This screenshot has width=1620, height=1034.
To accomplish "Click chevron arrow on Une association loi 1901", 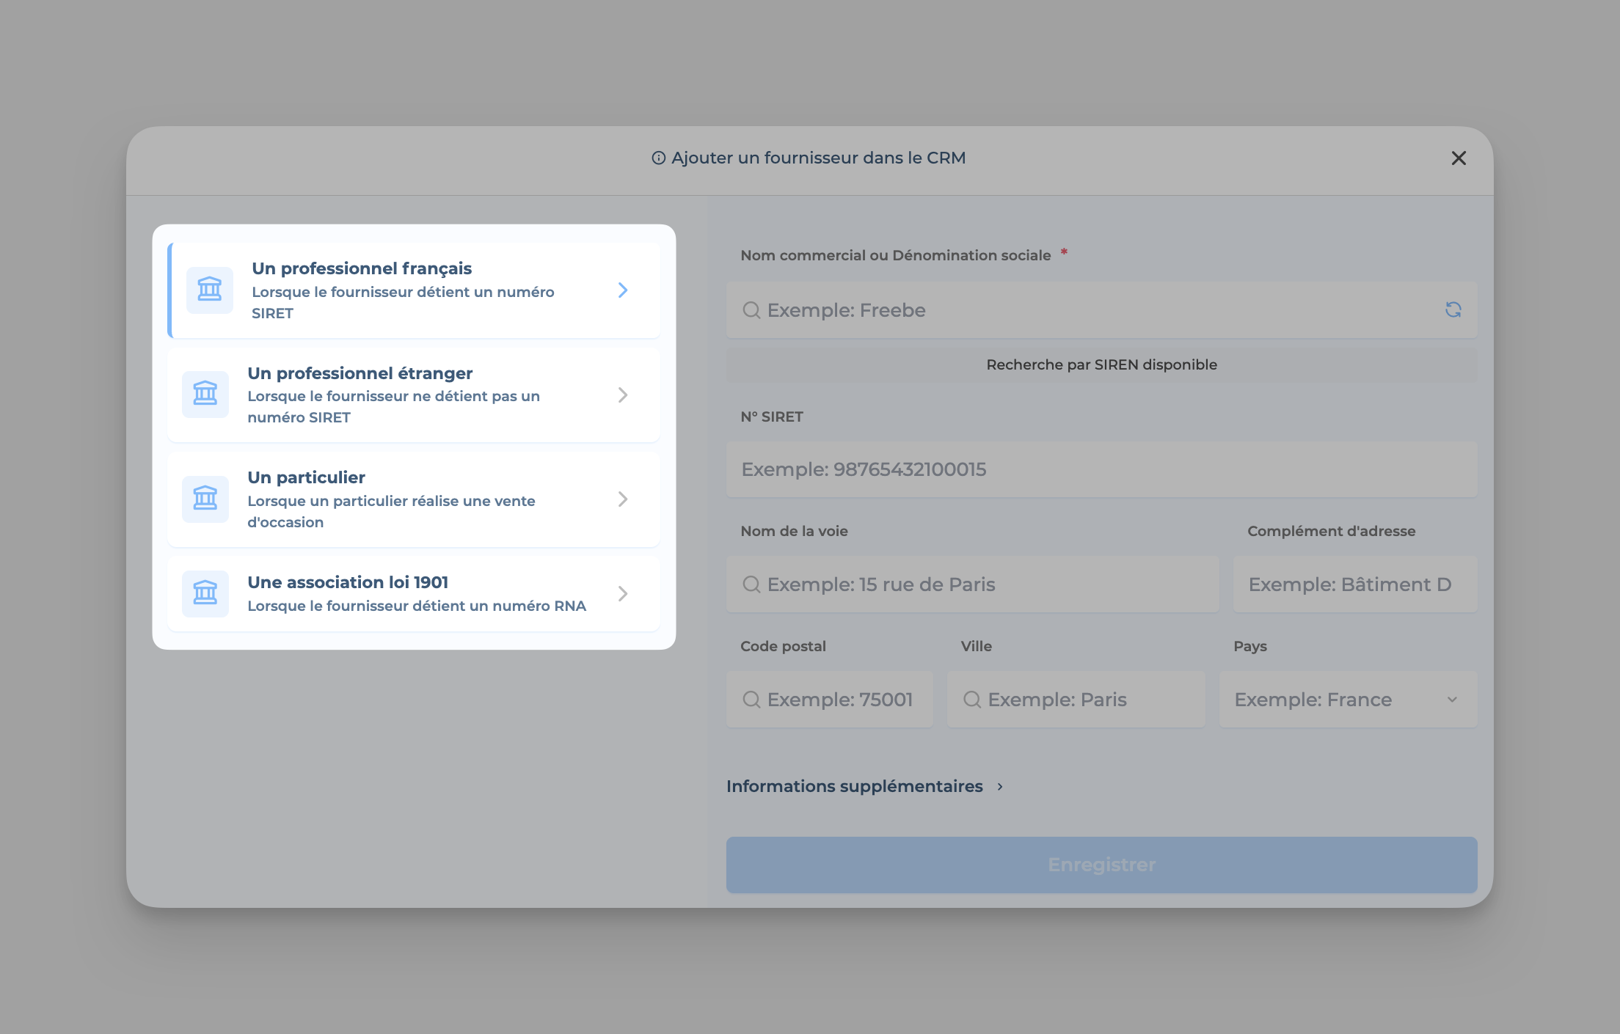I will (x=623, y=593).
